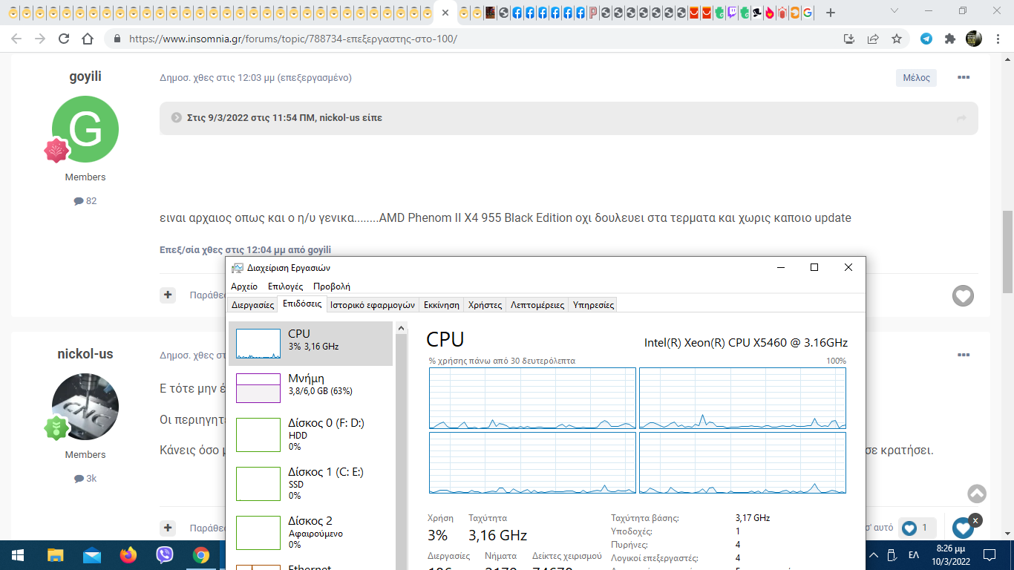Switch to Ιστορικό εφαρμογών tab
The height and width of the screenshot is (570, 1014).
(373, 304)
